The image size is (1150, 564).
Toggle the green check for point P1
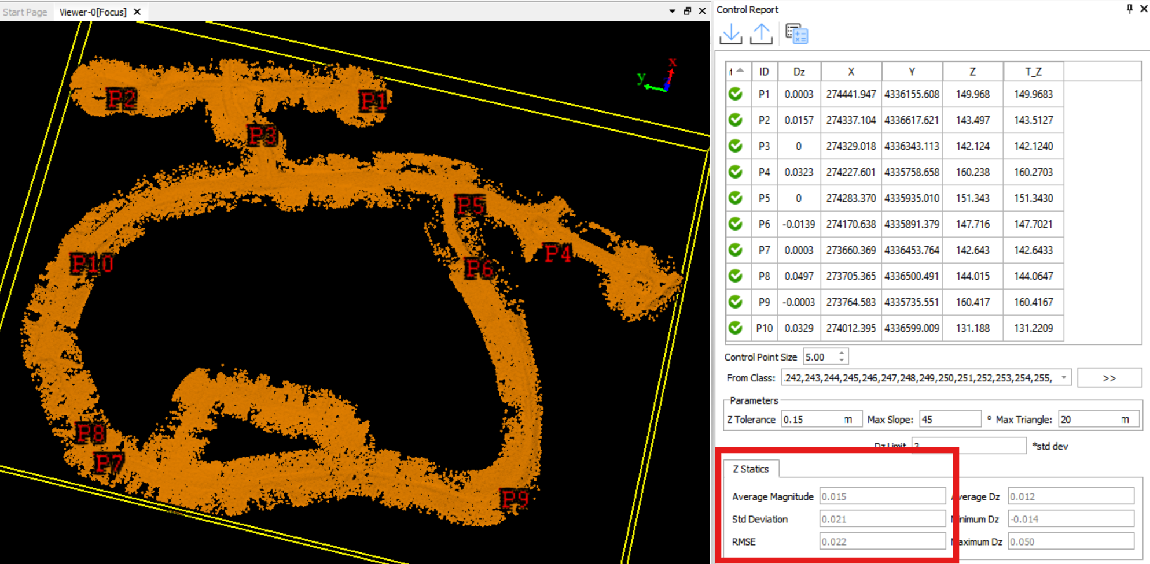tap(735, 94)
